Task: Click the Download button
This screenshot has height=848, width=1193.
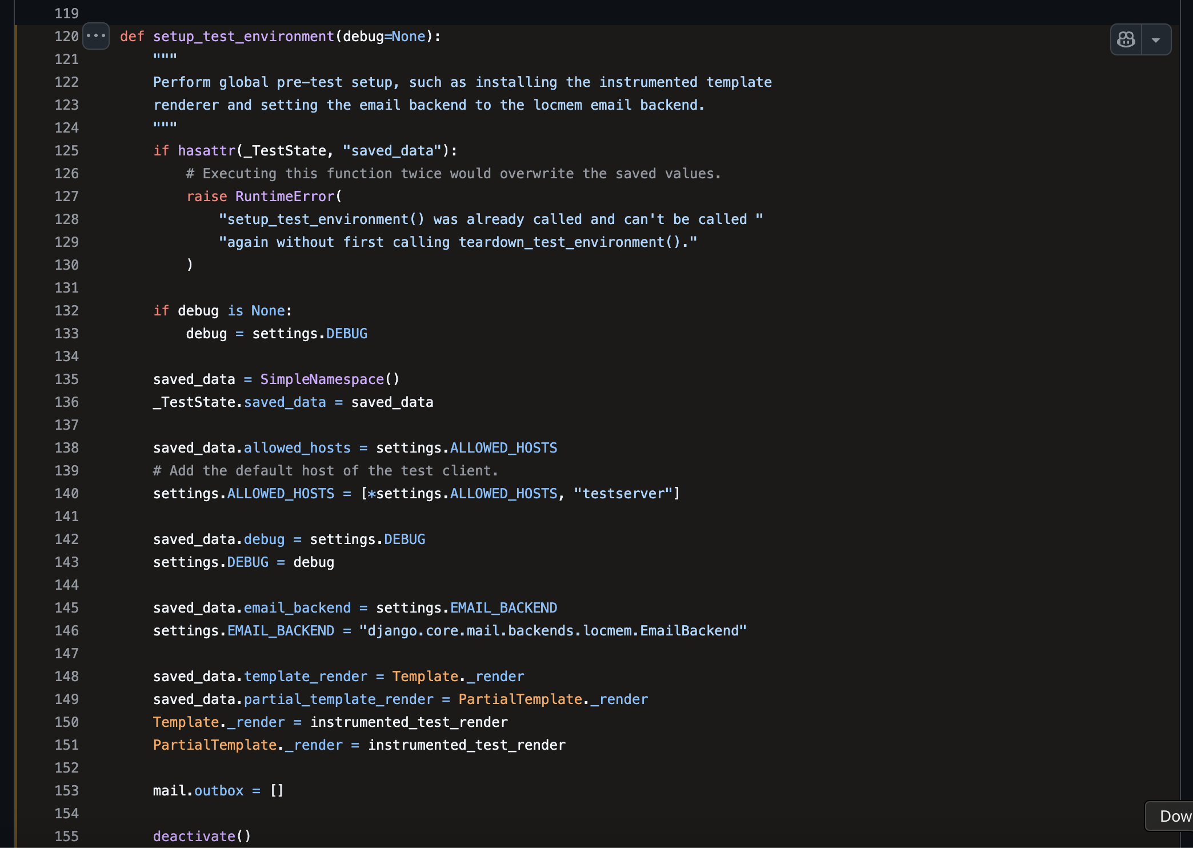Action: click(1173, 815)
